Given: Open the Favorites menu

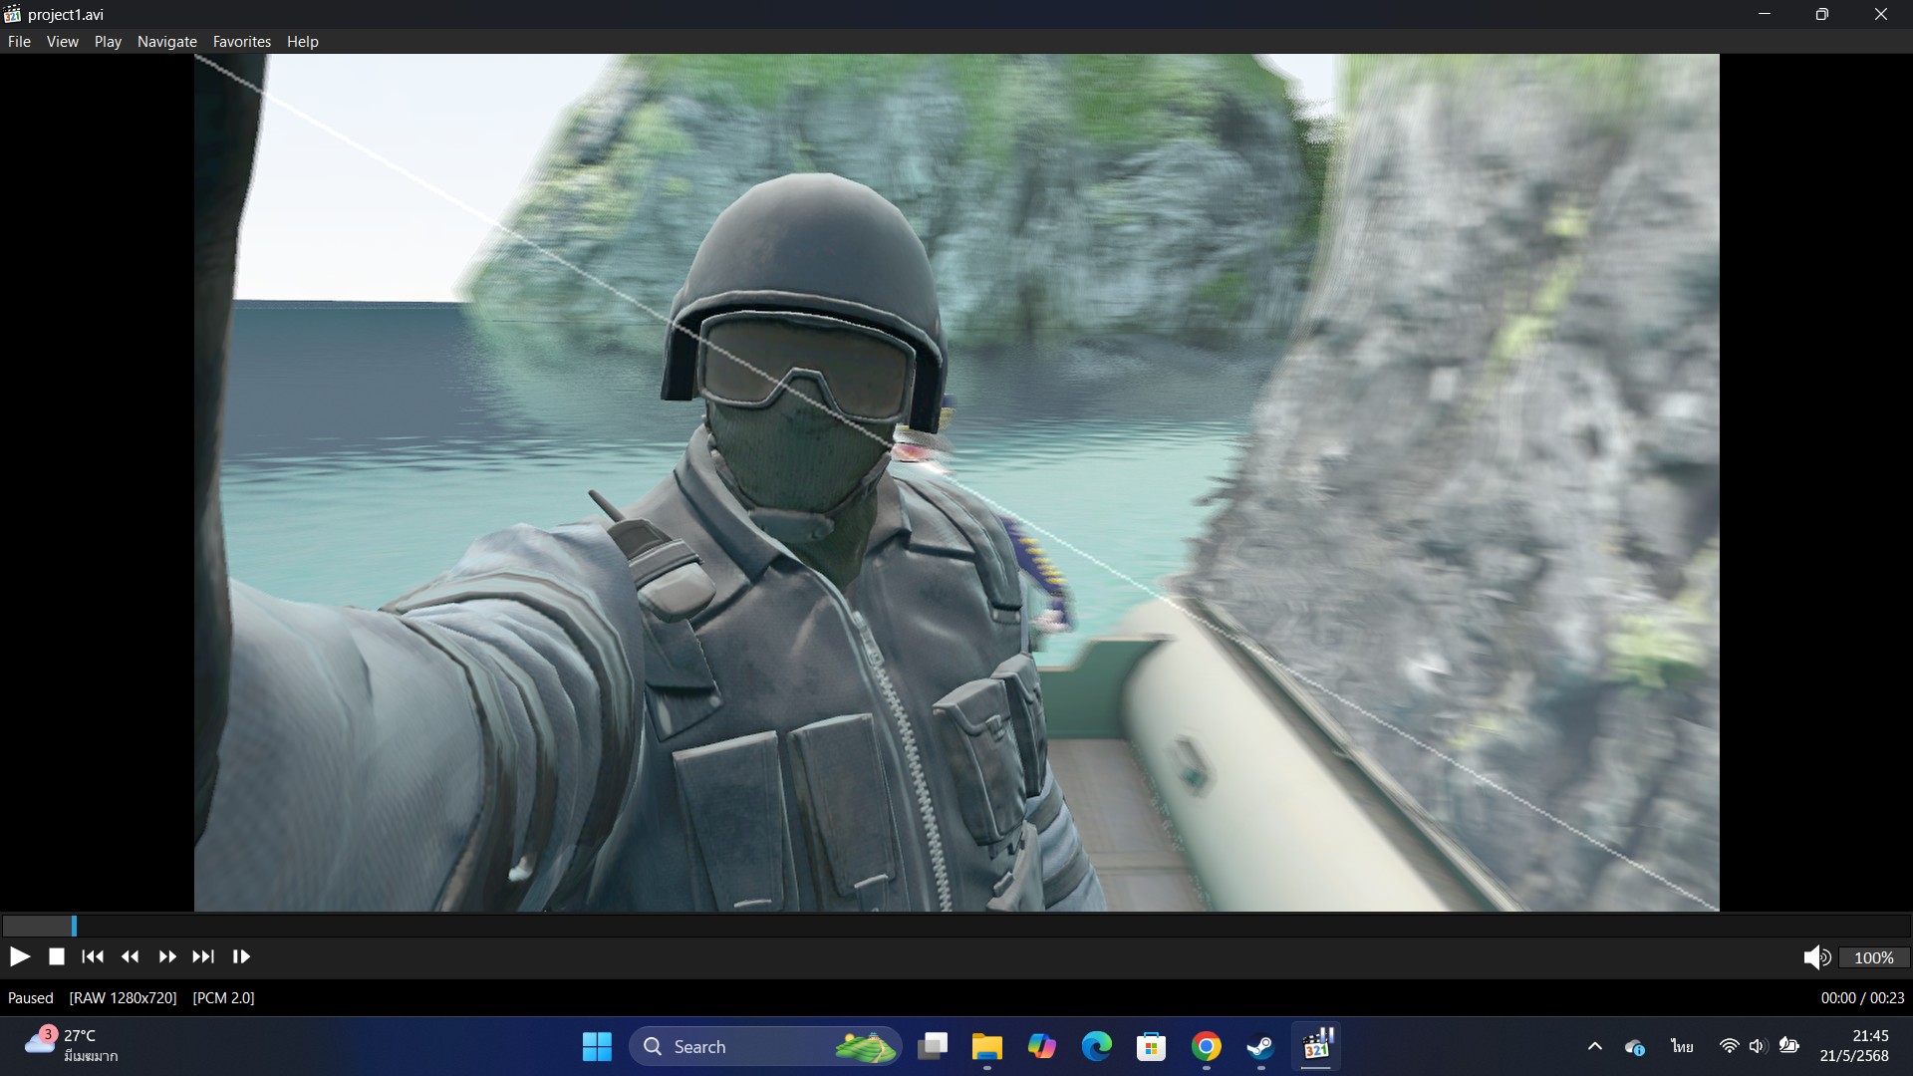Looking at the screenshot, I should tap(241, 41).
